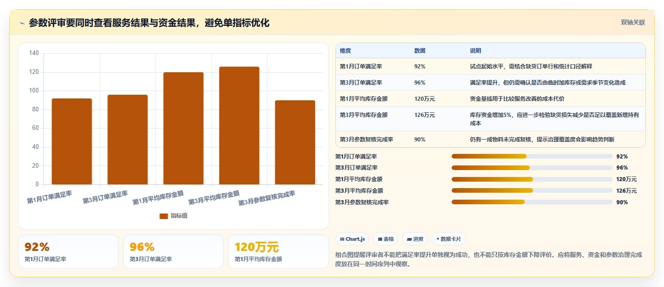The height and width of the screenshot is (287, 664).
Task: Open the 96% 第3月订单满足率 data card
Action: click(x=174, y=251)
